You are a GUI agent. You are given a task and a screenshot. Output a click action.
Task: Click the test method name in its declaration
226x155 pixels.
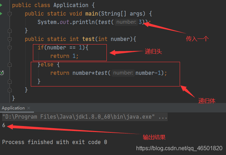tap(88, 39)
